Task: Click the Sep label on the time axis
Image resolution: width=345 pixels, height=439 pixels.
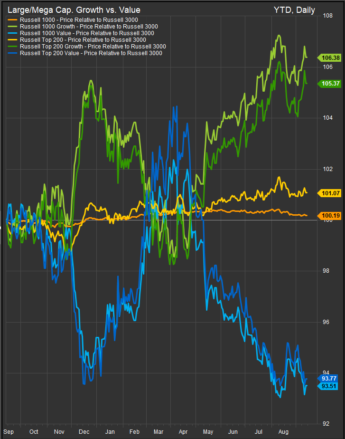Action: click(x=8, y=432)
